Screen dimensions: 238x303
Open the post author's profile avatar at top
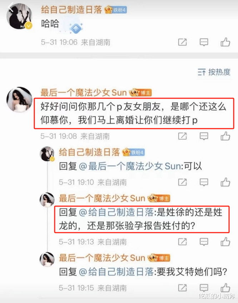click(19, 16)
